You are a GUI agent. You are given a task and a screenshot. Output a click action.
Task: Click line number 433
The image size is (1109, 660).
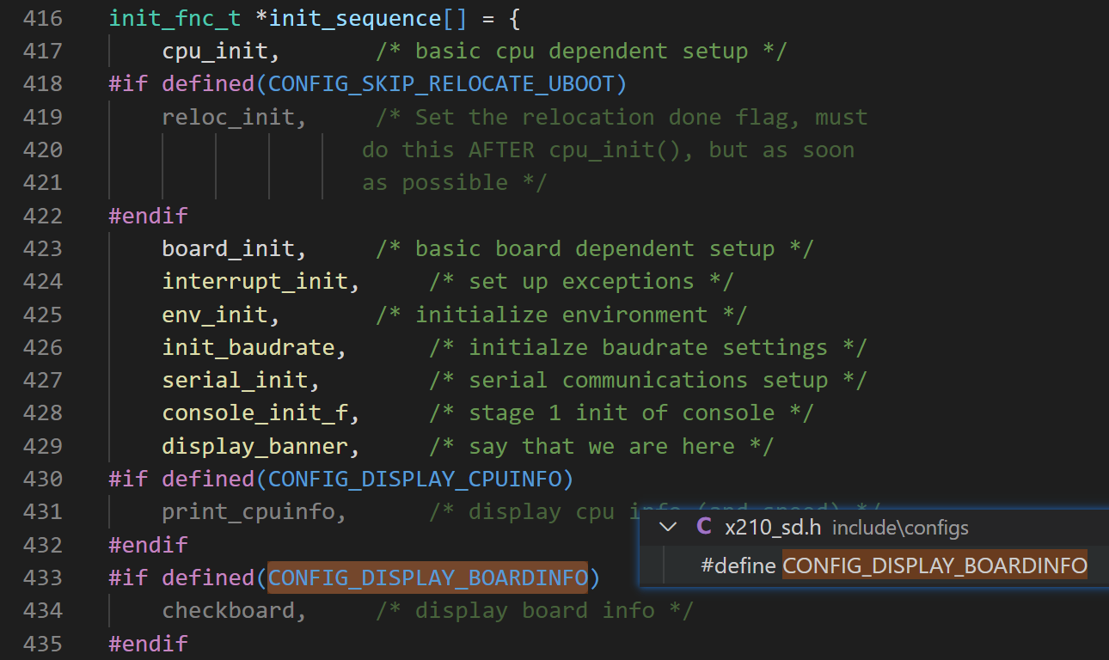point(42,577)
